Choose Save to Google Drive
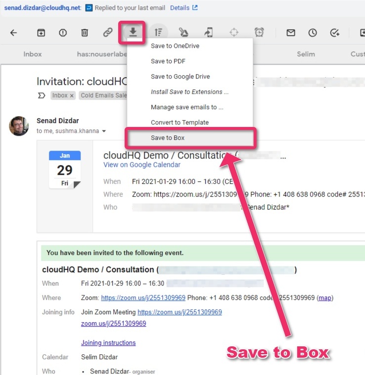Image resolution: width=365 pixels, height=375 pixels. (x=180, y=77)
